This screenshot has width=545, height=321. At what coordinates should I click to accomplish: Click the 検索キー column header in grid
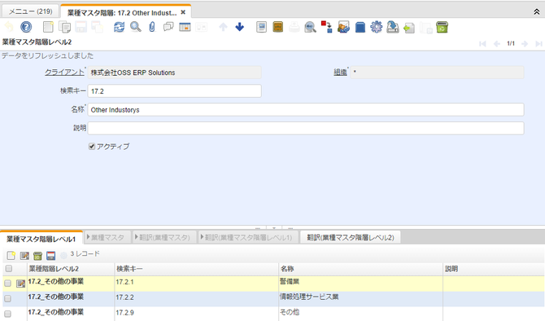point(197,269)
